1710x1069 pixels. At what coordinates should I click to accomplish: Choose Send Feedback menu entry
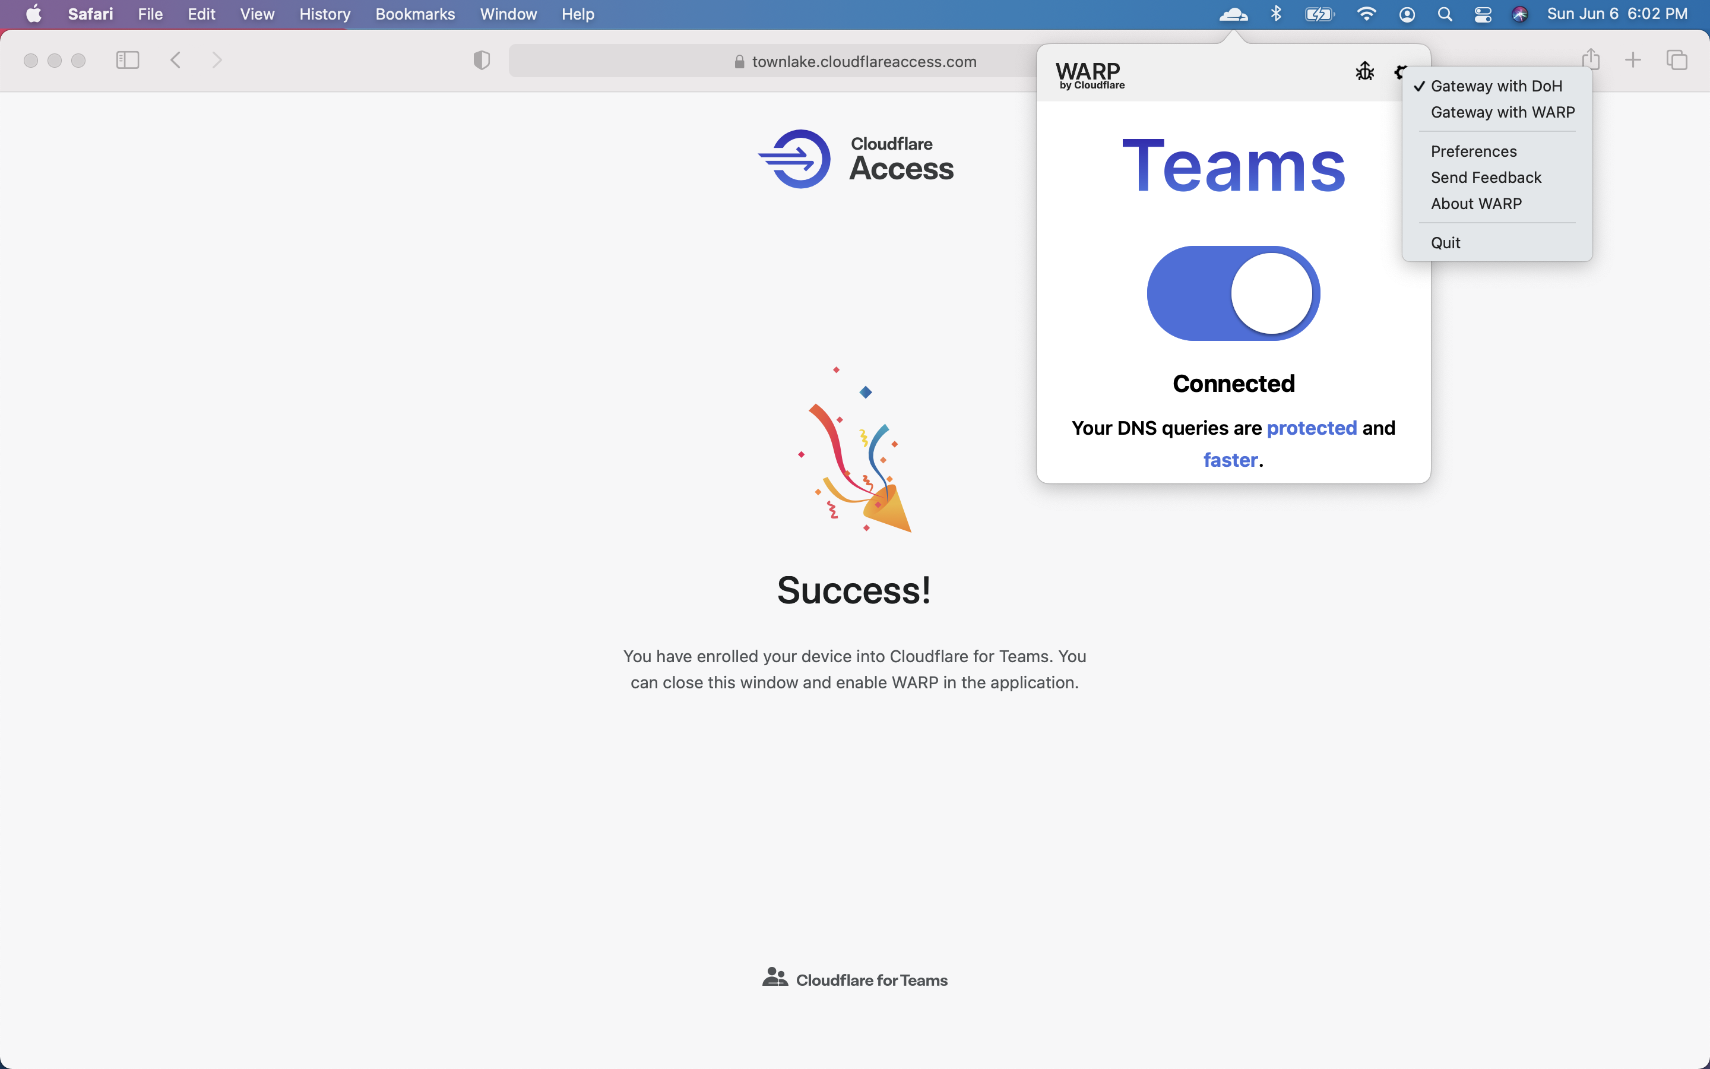[x=1486, y=178]
